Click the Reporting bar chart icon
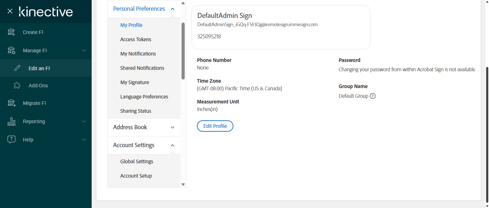489x208 pixels. coord(11,121)
